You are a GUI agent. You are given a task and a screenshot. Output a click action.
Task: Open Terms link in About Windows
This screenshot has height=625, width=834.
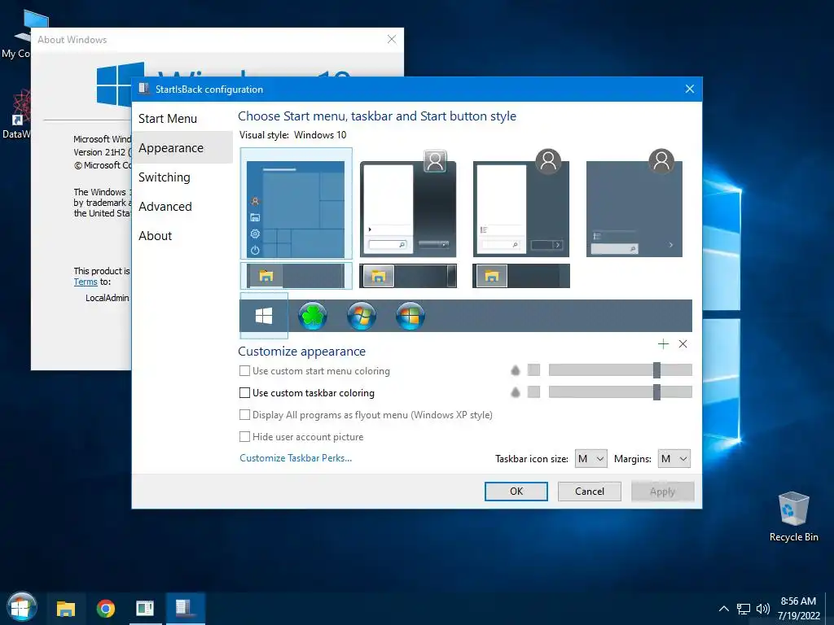pos(85,282)
